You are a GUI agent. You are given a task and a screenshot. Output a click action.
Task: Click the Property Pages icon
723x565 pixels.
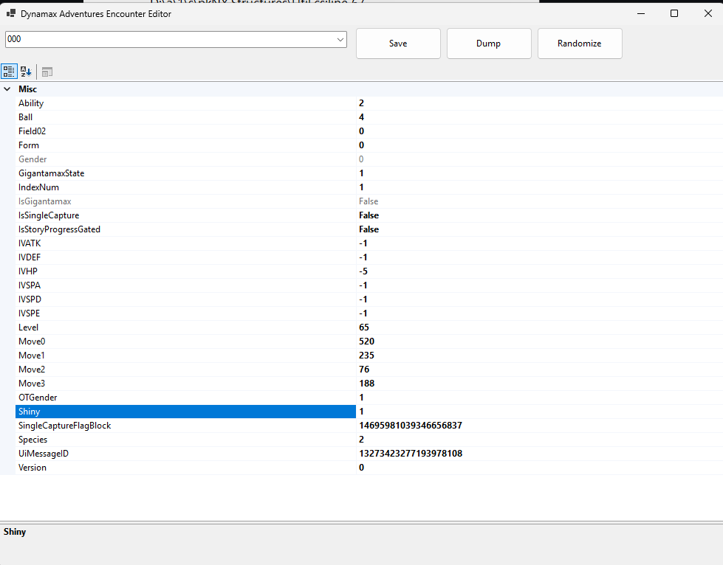tap(47, 72)
